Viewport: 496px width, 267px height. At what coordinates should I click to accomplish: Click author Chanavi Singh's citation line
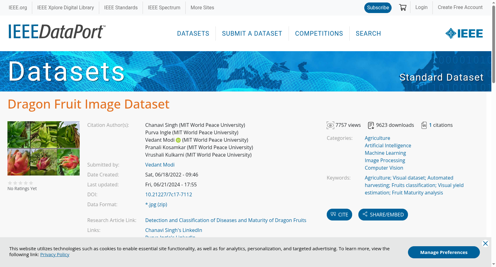195,125
